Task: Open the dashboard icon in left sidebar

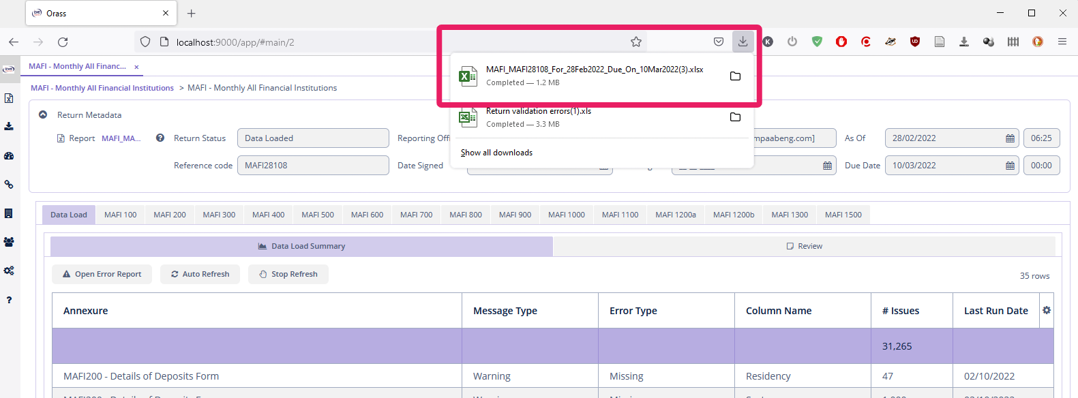Action: coord(9,155)
